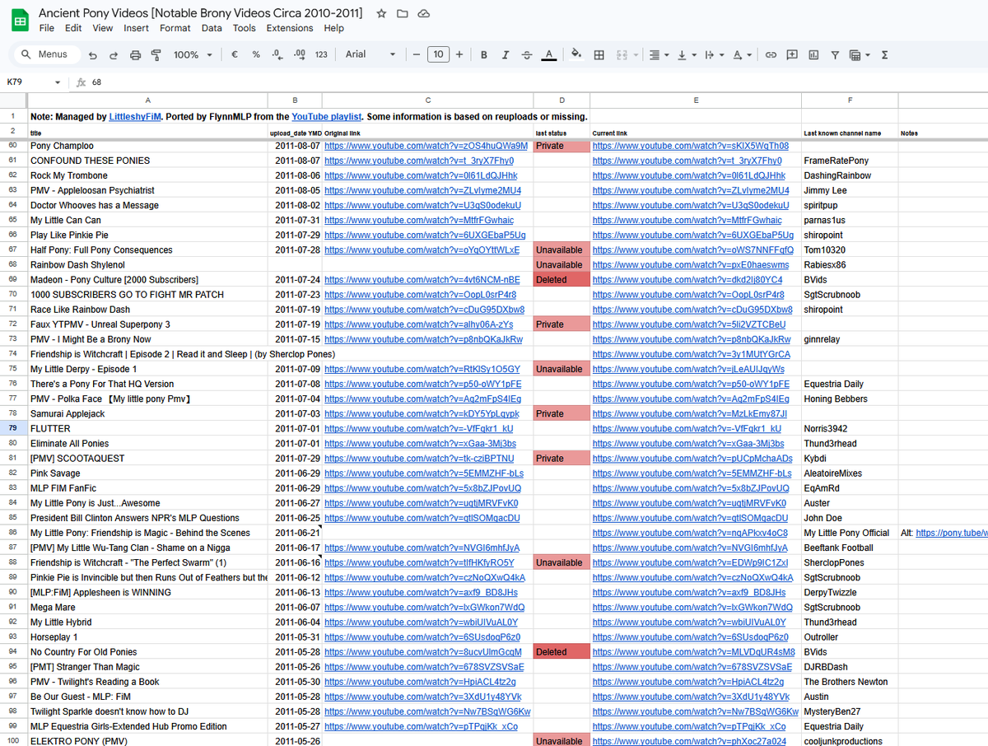Print the spreadsheet
The width and height of the screenshot is (988, 746).
135,54
